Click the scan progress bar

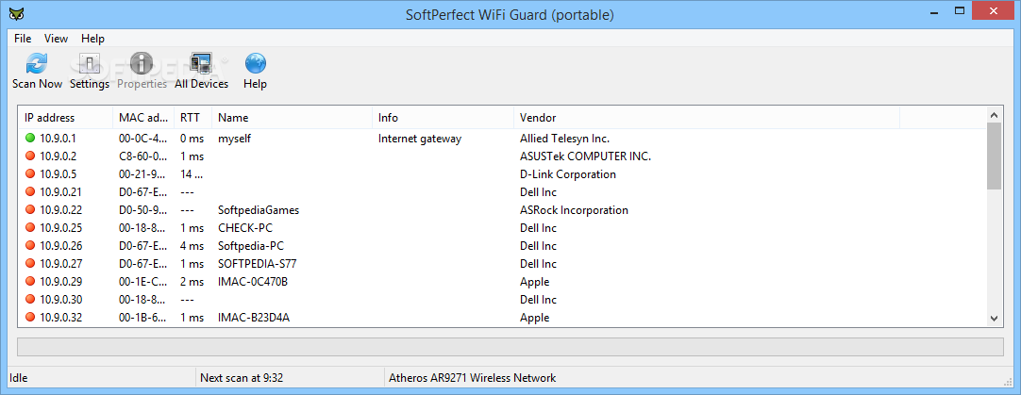510,346
